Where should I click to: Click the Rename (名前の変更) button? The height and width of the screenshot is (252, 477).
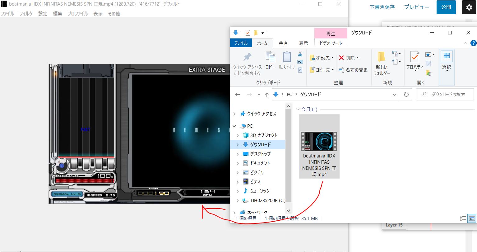click(x=353, y=70)
